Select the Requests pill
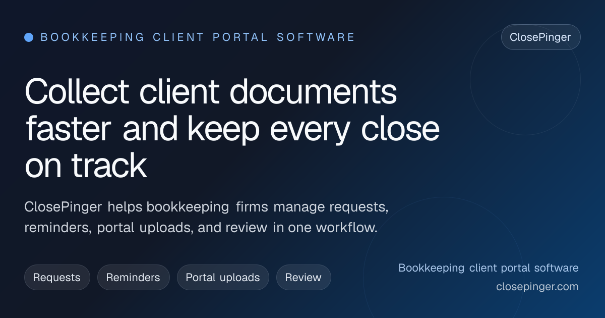The height and width of the screenshot is (318, 605). coord(57,278)
